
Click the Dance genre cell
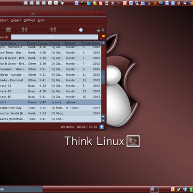tap(32, 102)
